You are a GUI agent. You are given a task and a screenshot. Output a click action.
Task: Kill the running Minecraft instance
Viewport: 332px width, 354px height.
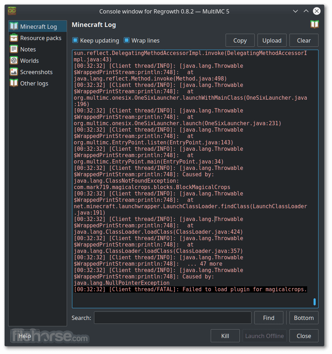(225, 336)
